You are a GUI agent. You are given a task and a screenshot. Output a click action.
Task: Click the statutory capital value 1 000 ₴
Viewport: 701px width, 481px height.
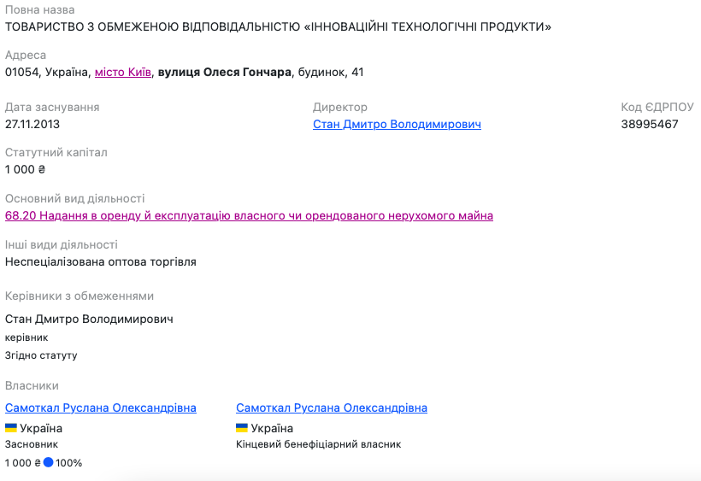[25, 170]
